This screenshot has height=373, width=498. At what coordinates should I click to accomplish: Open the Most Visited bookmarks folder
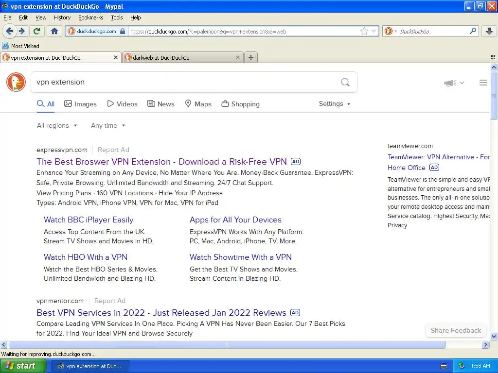21,46
